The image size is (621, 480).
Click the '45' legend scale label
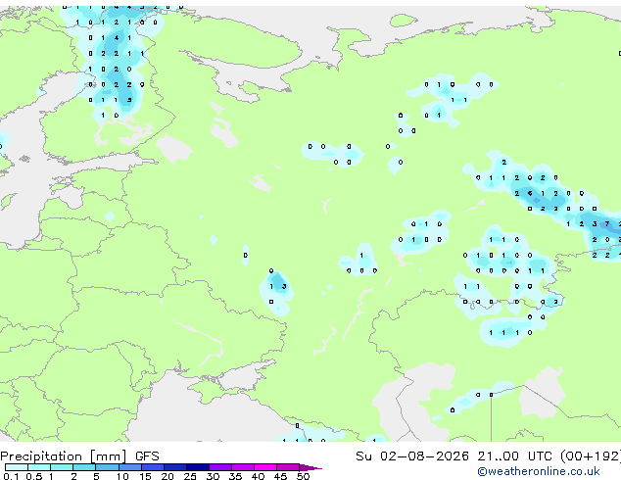click(x=280, y=476)
